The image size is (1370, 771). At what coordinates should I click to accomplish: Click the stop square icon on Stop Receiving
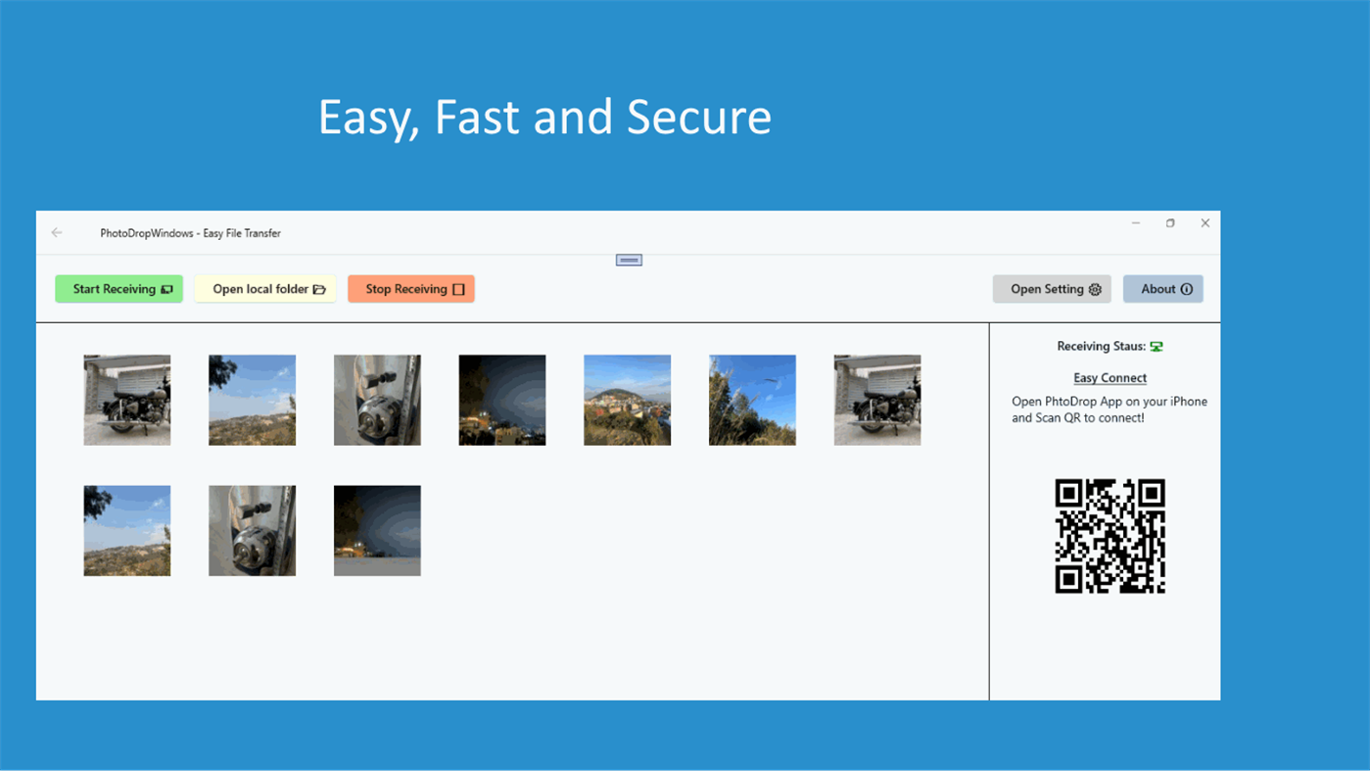pyautogui.click(x=457, y=289)
